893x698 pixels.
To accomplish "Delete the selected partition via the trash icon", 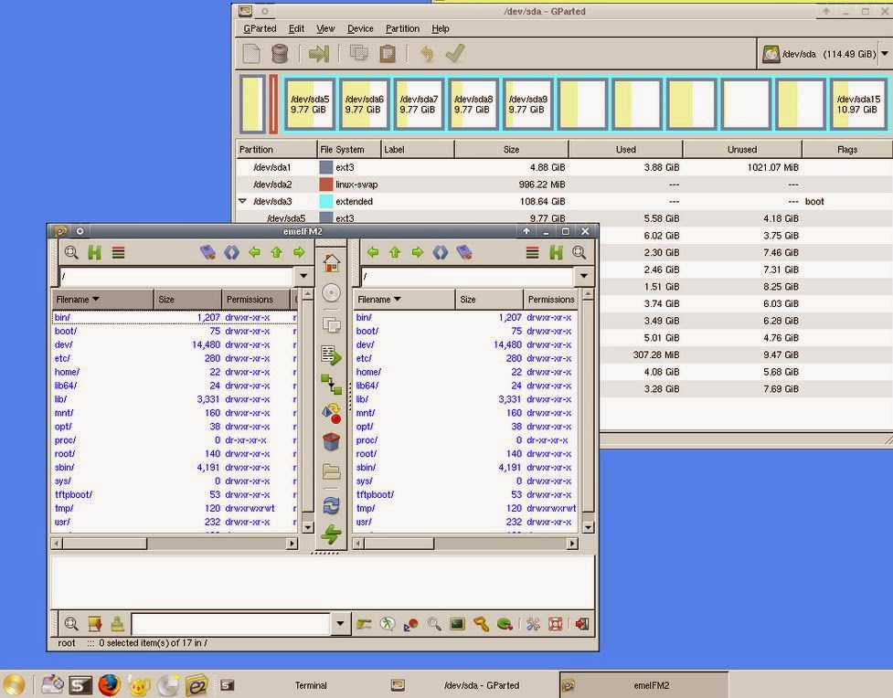I will point(279,53).
